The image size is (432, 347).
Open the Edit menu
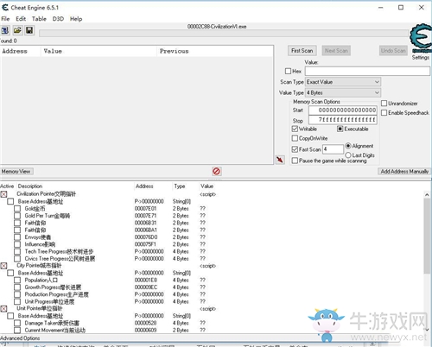pos(21,19)
